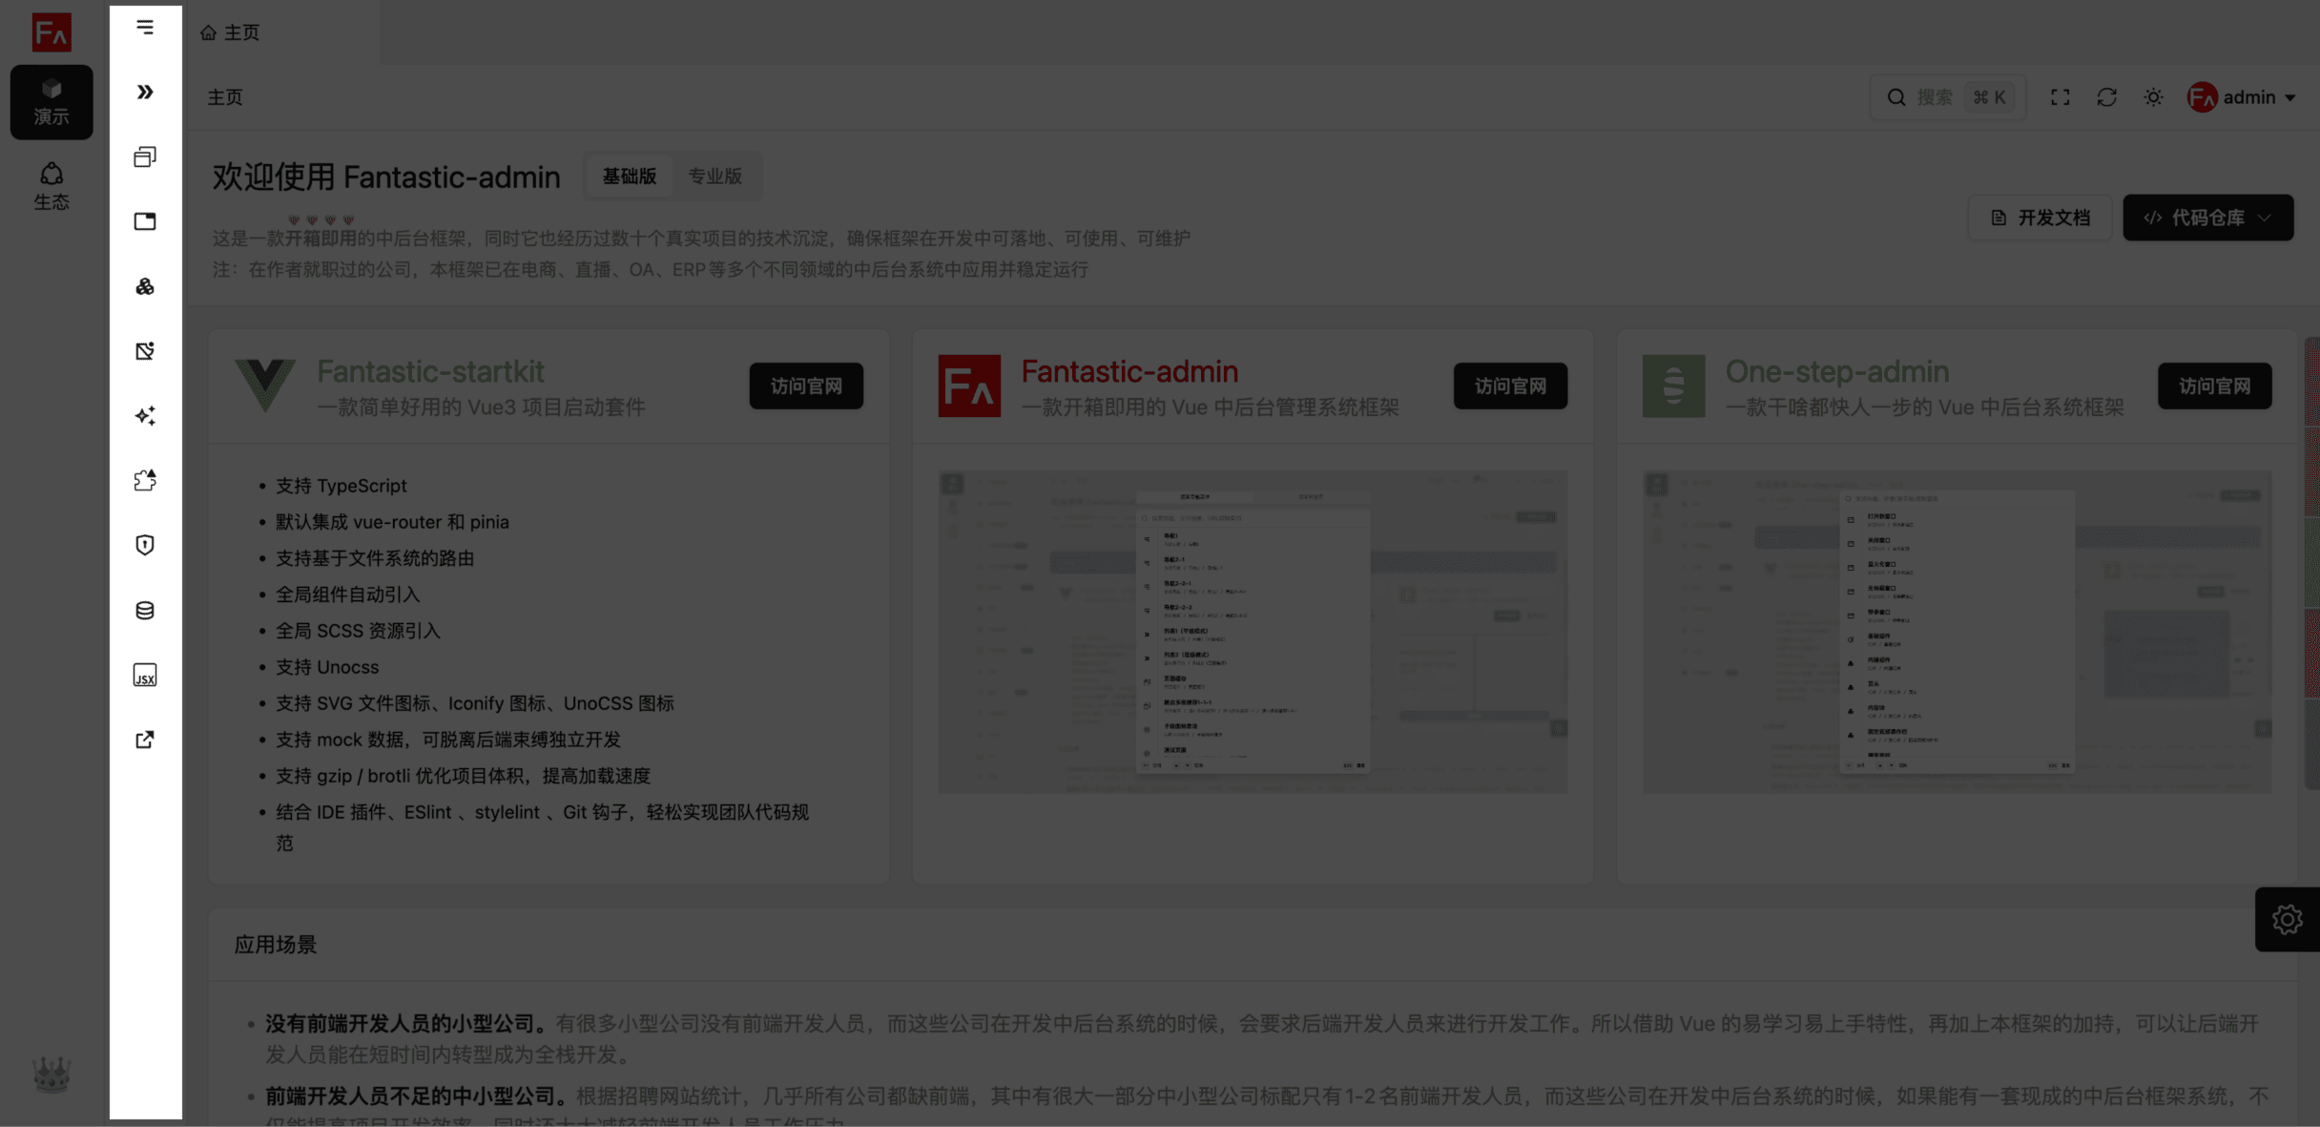Image resolution: width=2320 pixels, height=1127 pixels.
Task: Open the sparkles icon menu in sidebar
Action: [145, 415]
